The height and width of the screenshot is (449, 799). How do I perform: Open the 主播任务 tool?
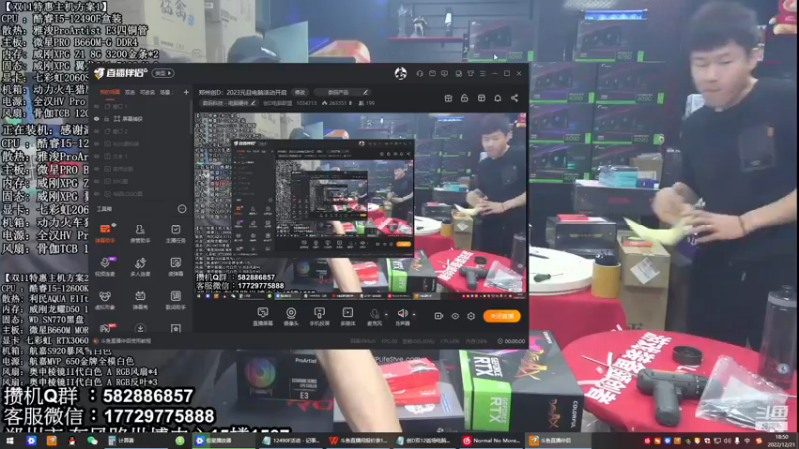point(176,233)
